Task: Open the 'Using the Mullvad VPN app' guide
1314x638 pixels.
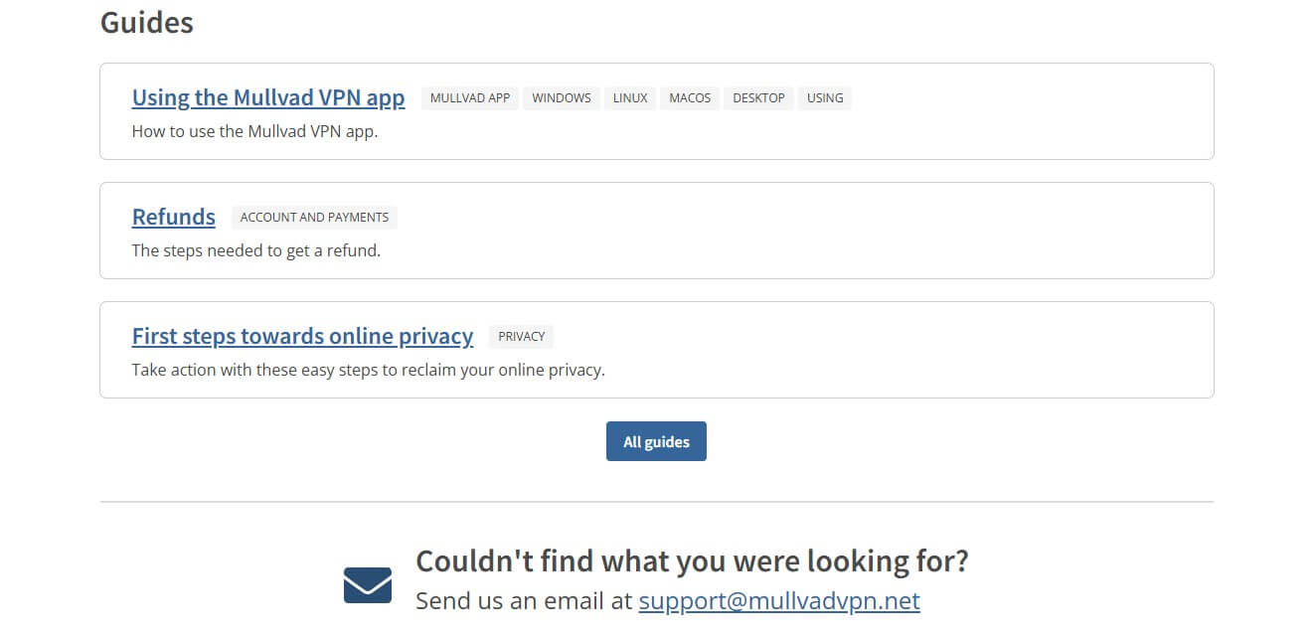Action: pyautogui.click(x=268, y=97)
